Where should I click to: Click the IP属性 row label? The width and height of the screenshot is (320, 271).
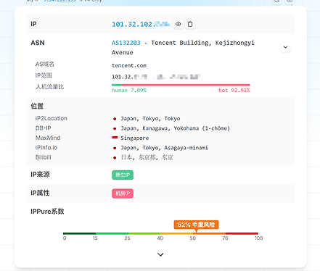click(x=40, y=193)
